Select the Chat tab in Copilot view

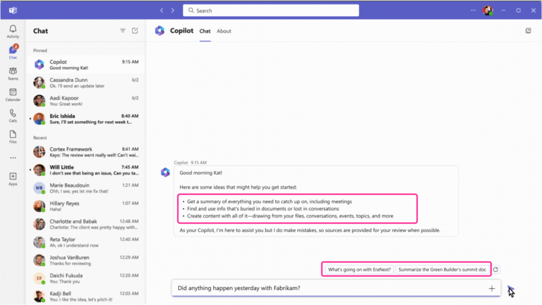[x=205, y=31]
